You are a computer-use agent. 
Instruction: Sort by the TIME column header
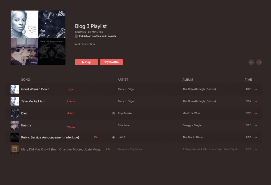point(248,80)
